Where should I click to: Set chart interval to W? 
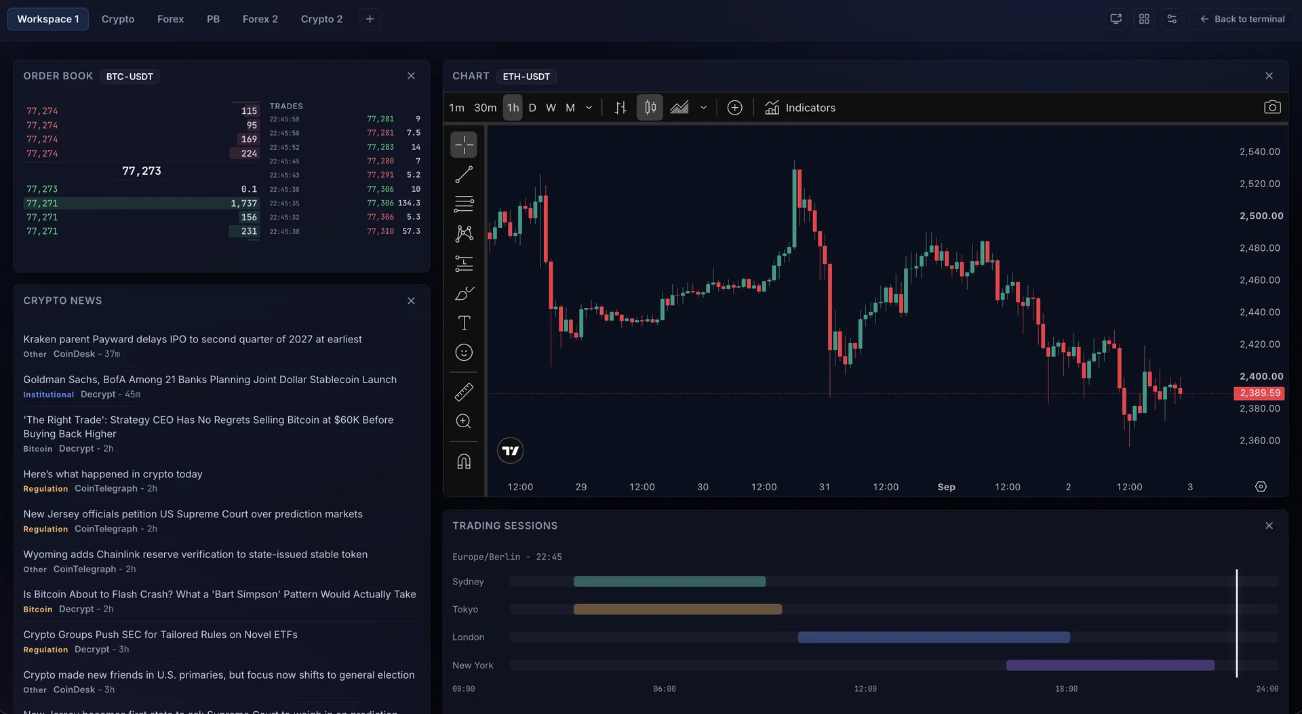(551, 108)
